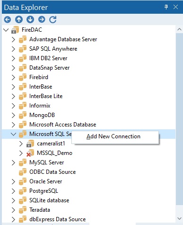The width and height of the screenshot is (183, 225).
Task: Click the Teradata database icon
Action: (x=23, y=210)
